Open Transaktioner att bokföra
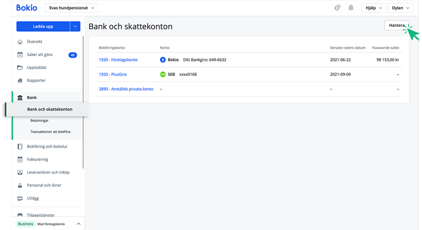This screenshot has width=422, height=230. pos(50,132)
